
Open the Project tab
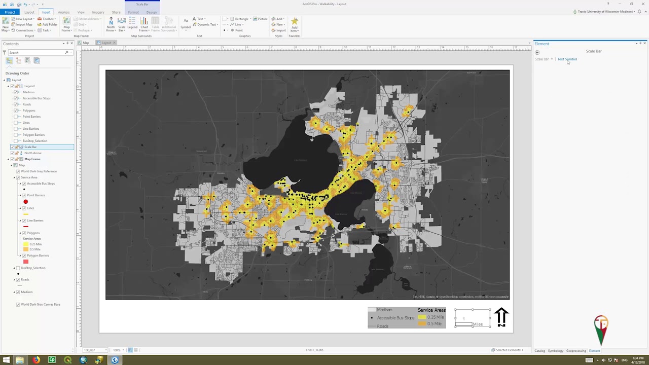tap(10, 12)
